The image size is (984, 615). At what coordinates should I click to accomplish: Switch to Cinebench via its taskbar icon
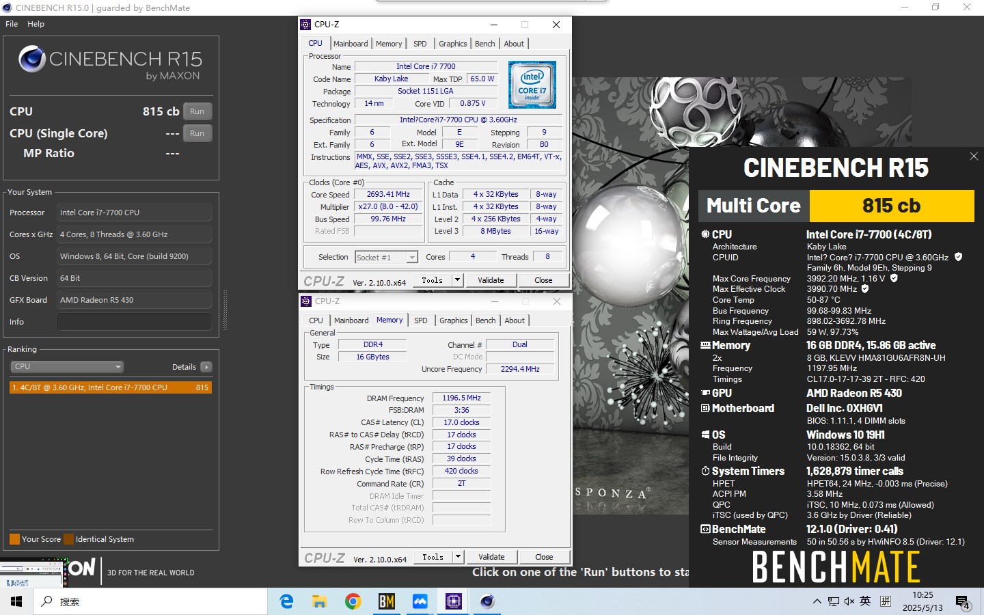[x=487, y=601]
